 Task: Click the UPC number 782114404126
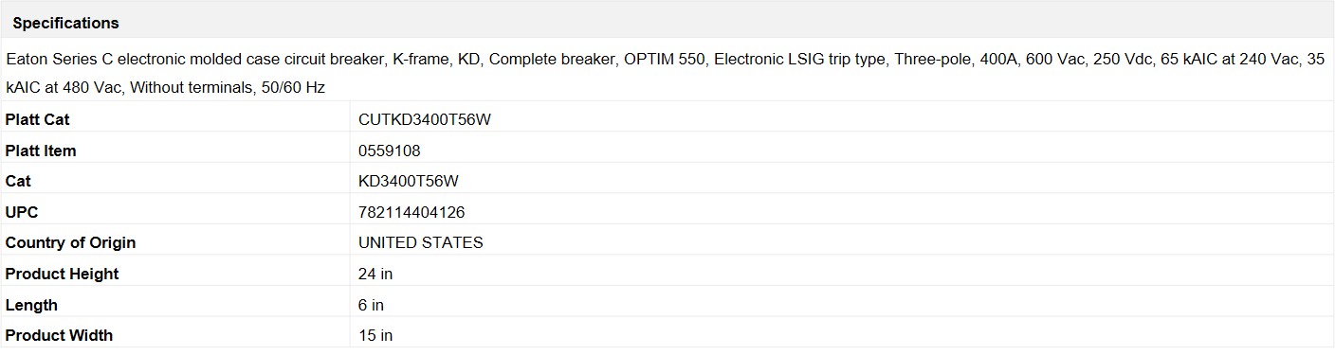[411, 212]
